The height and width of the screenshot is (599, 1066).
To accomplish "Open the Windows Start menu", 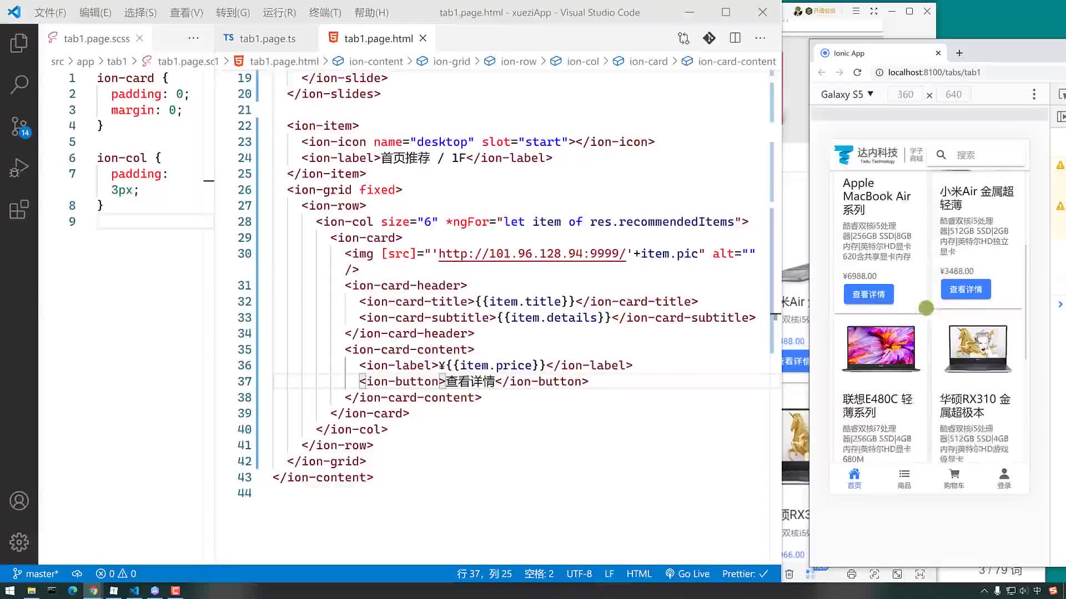I will (10, 591).
